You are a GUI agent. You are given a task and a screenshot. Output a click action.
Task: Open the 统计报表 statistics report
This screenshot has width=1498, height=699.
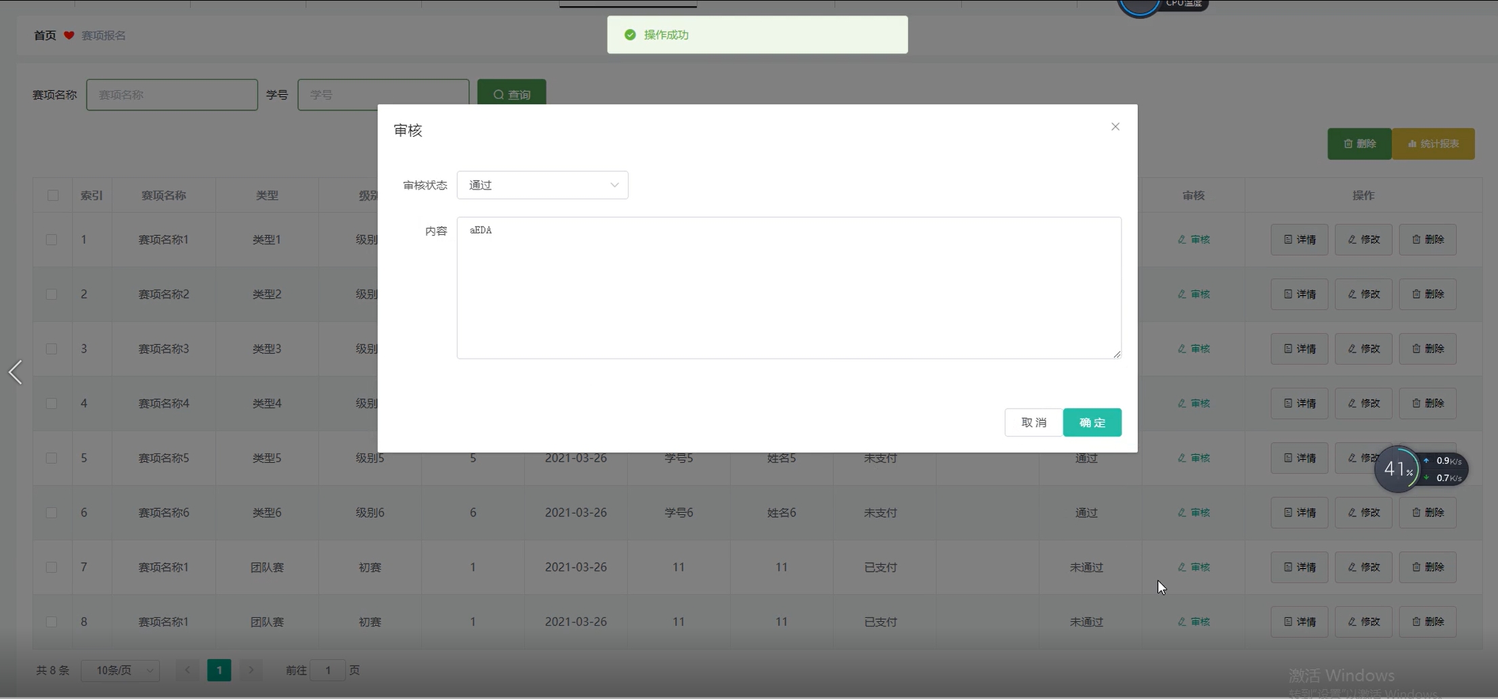click(1433, 143)
